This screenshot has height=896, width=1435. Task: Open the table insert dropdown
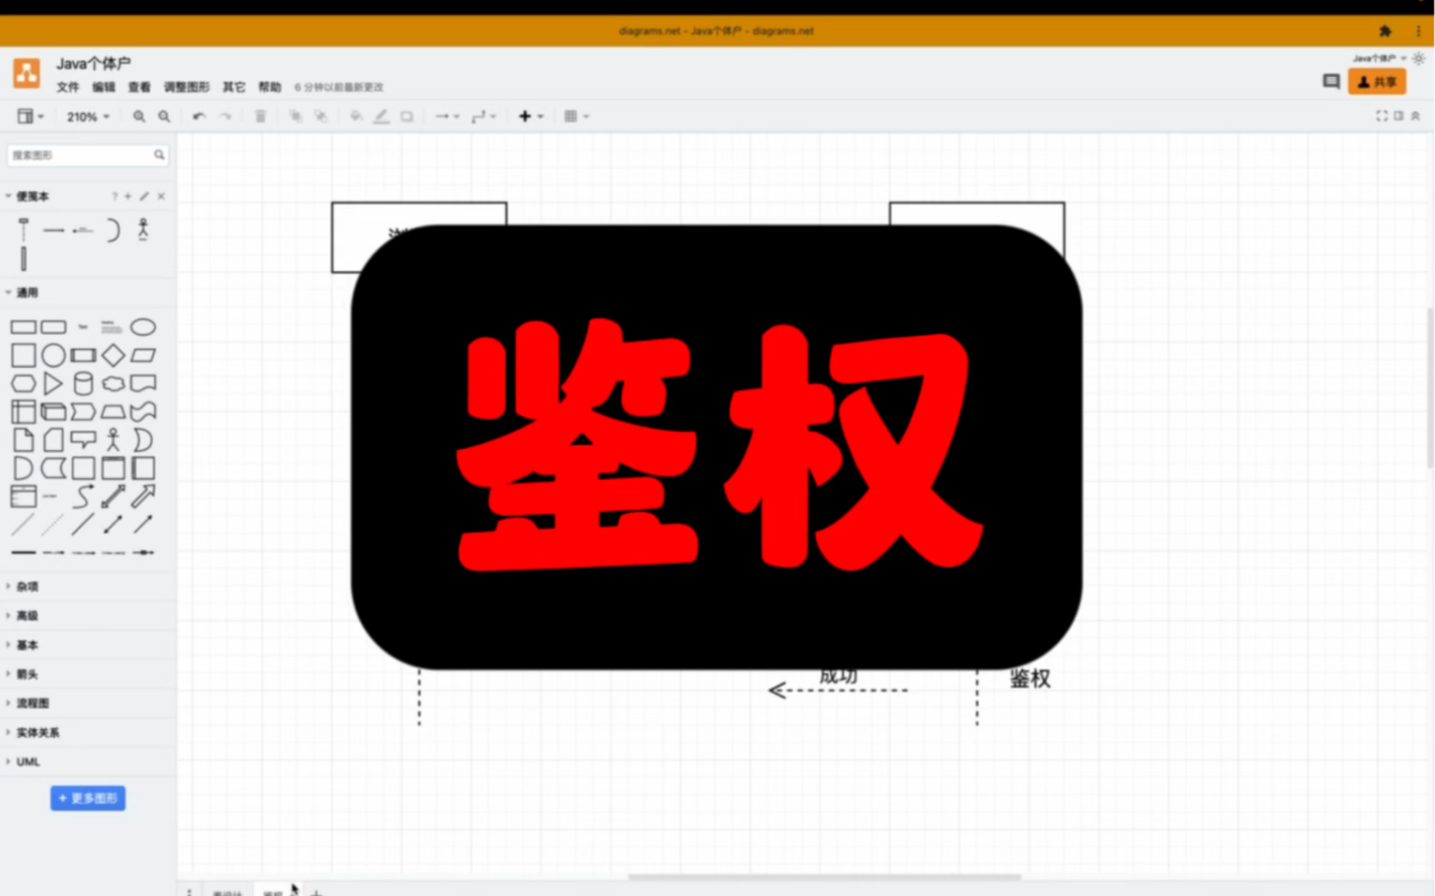click(x=576, y=117)
